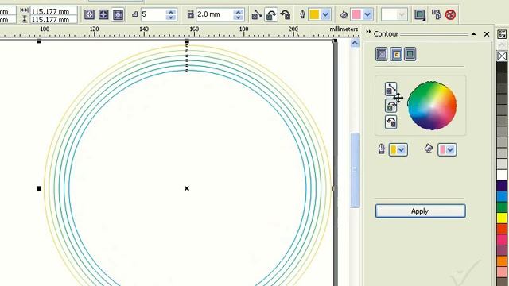Open Contour color tab in docker
Image resolution: width=509 pixels, height=286 pixels.
pos(396,54)
